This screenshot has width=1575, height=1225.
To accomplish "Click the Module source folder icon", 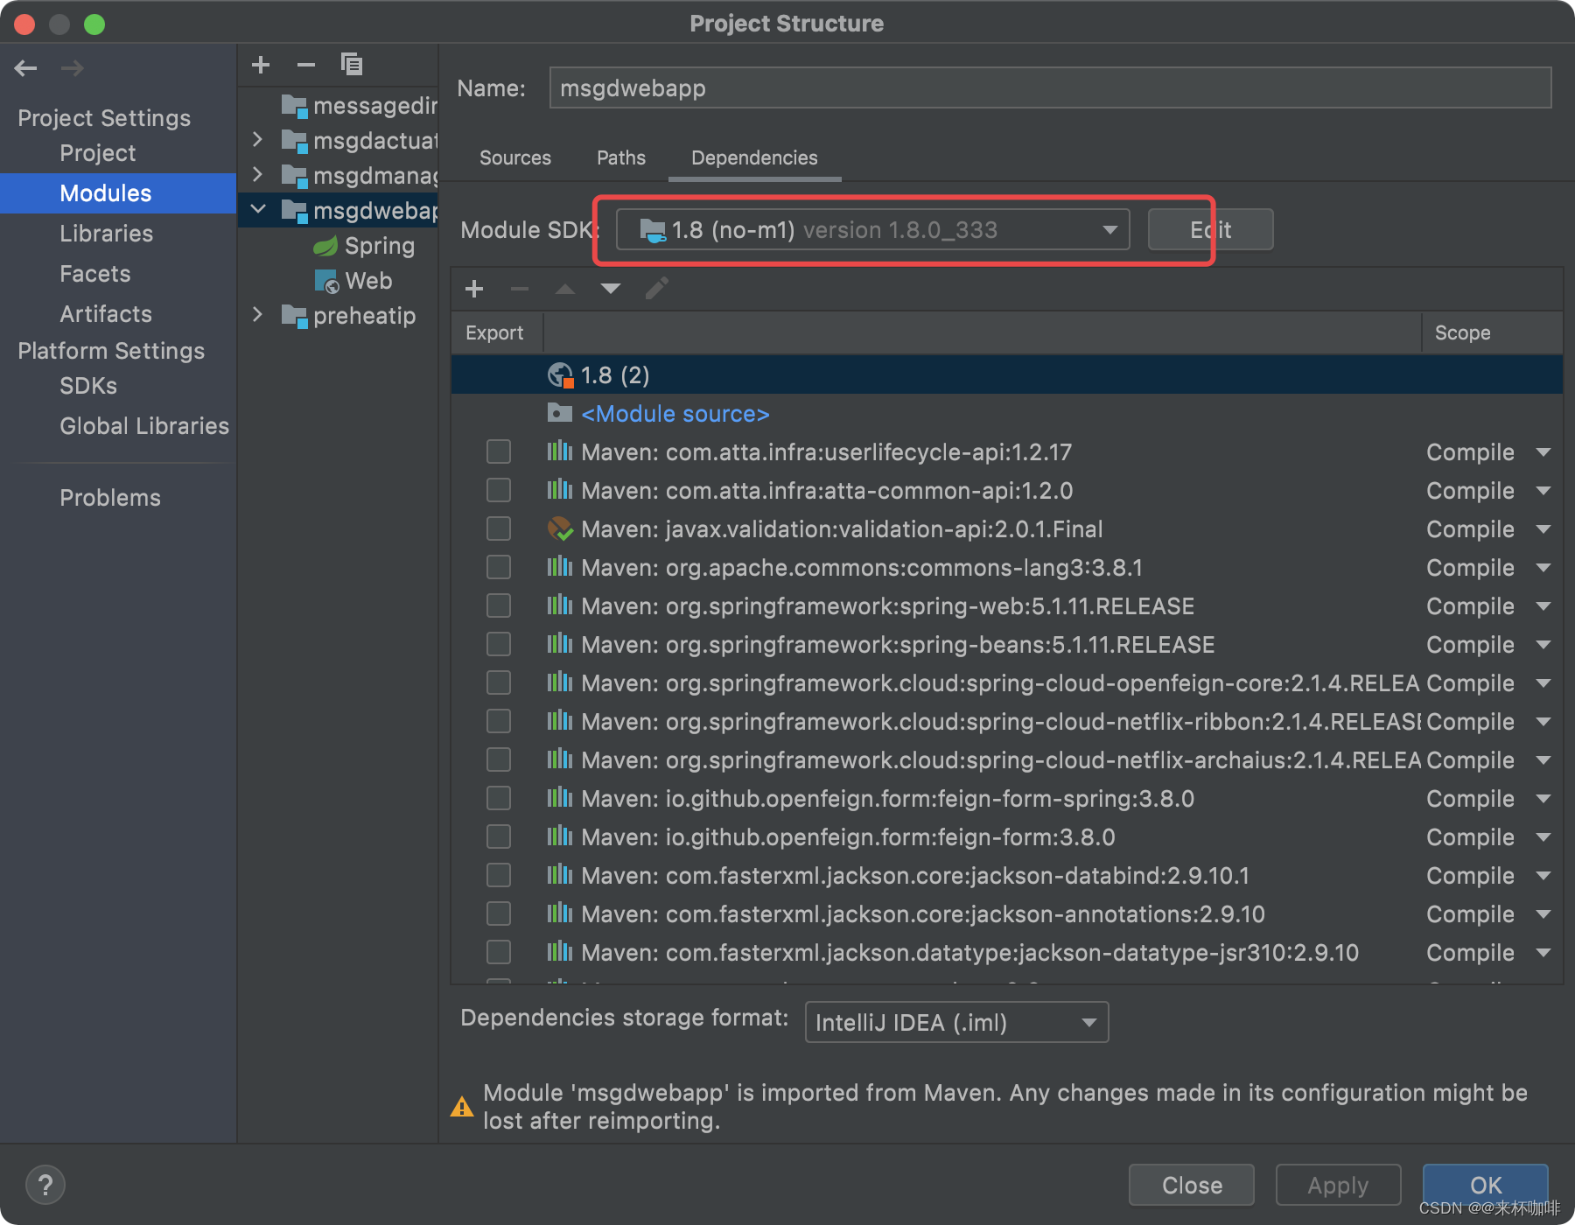I will pos(560,412).
